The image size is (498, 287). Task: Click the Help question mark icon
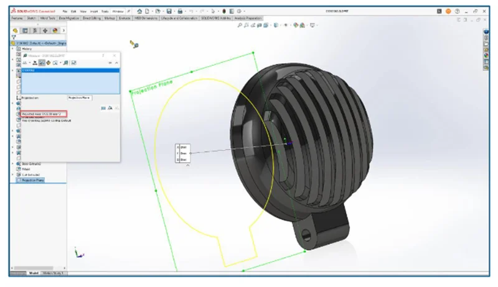(458, 11)
